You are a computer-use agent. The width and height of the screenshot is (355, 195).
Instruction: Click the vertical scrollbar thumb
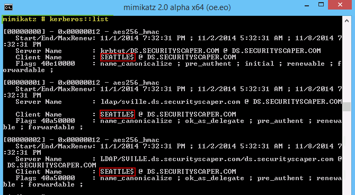pos(347,107)
